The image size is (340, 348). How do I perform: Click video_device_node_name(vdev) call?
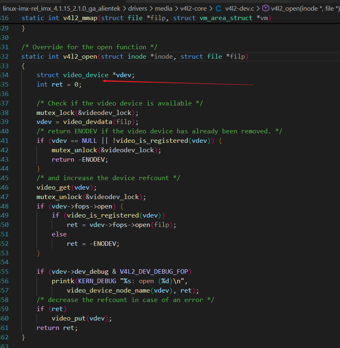[119, 291]
